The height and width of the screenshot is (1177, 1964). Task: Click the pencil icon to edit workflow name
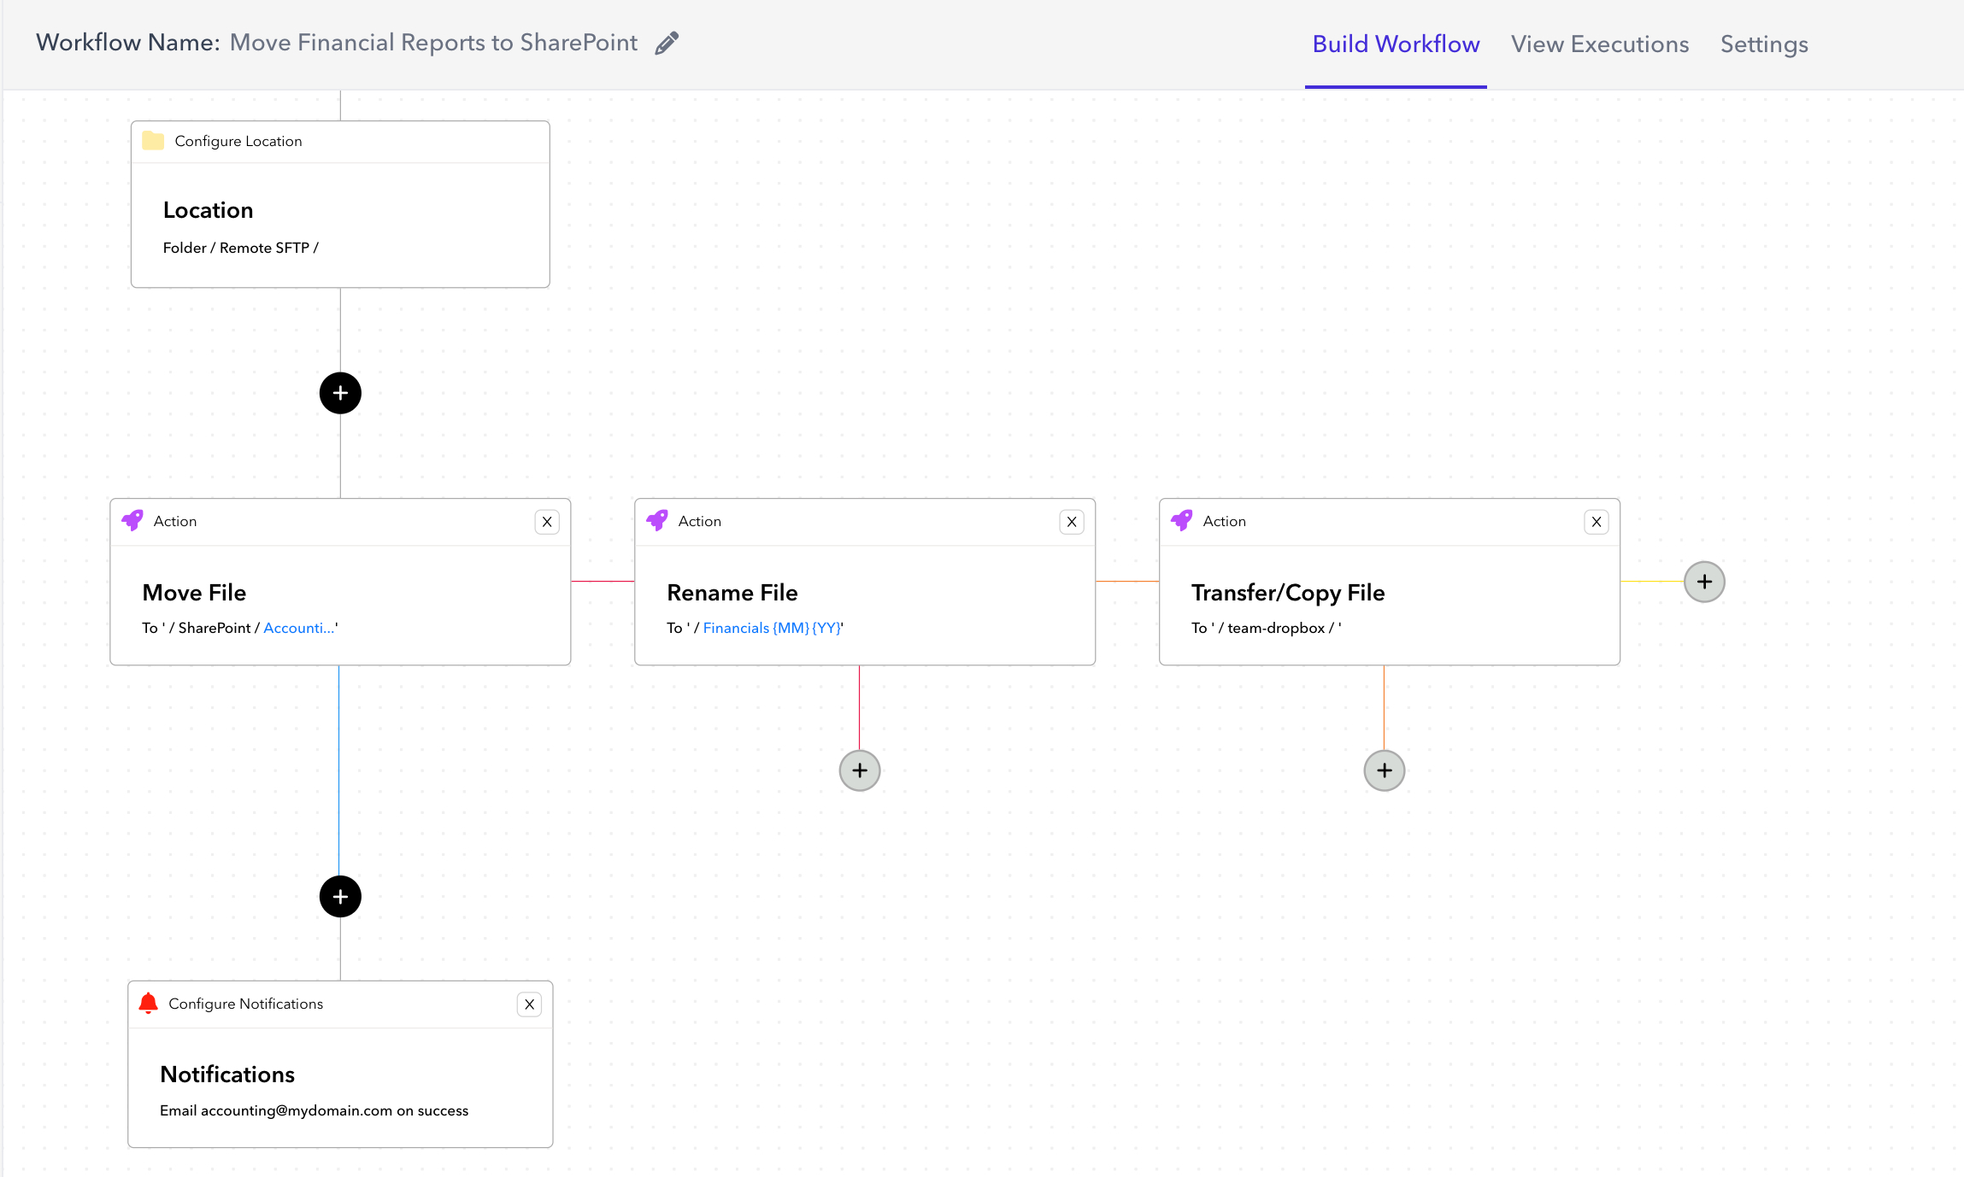667,43
